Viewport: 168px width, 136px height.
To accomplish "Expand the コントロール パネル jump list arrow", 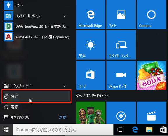I will pos(65,16).
